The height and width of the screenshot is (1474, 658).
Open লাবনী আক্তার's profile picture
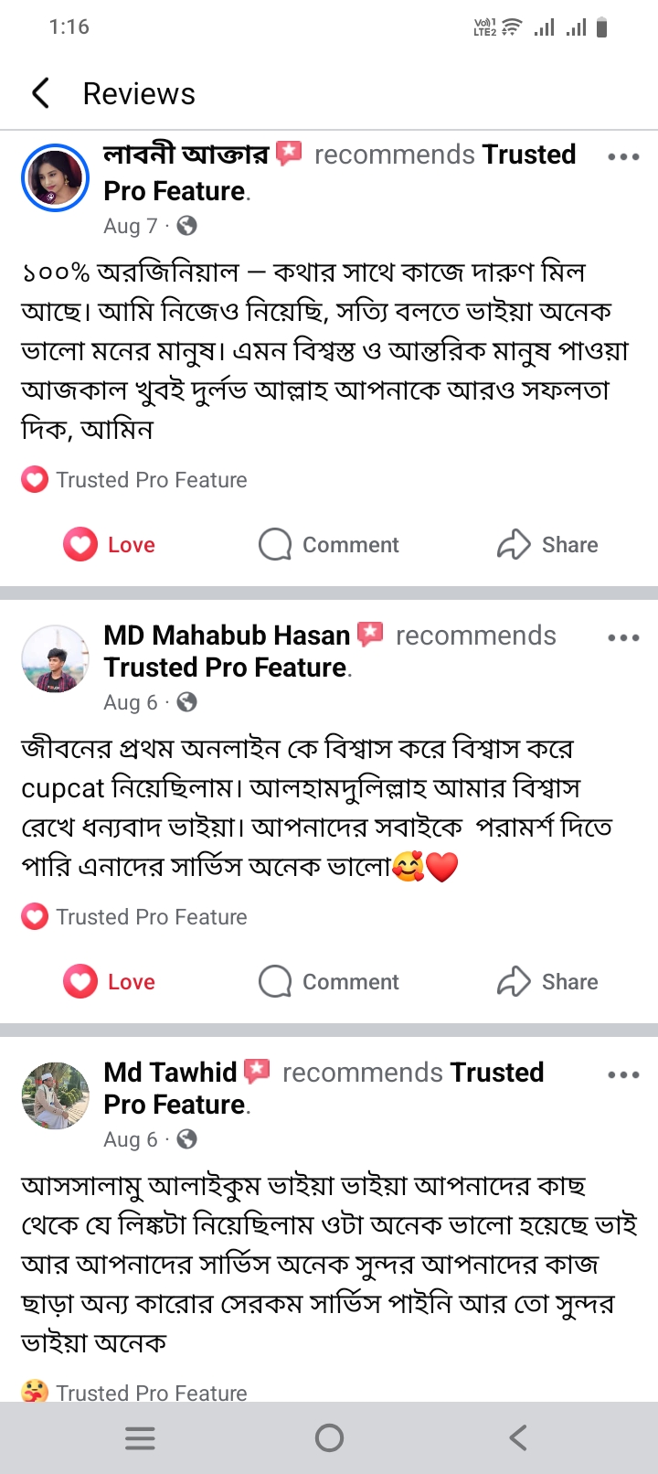click(x=55, y=177)
